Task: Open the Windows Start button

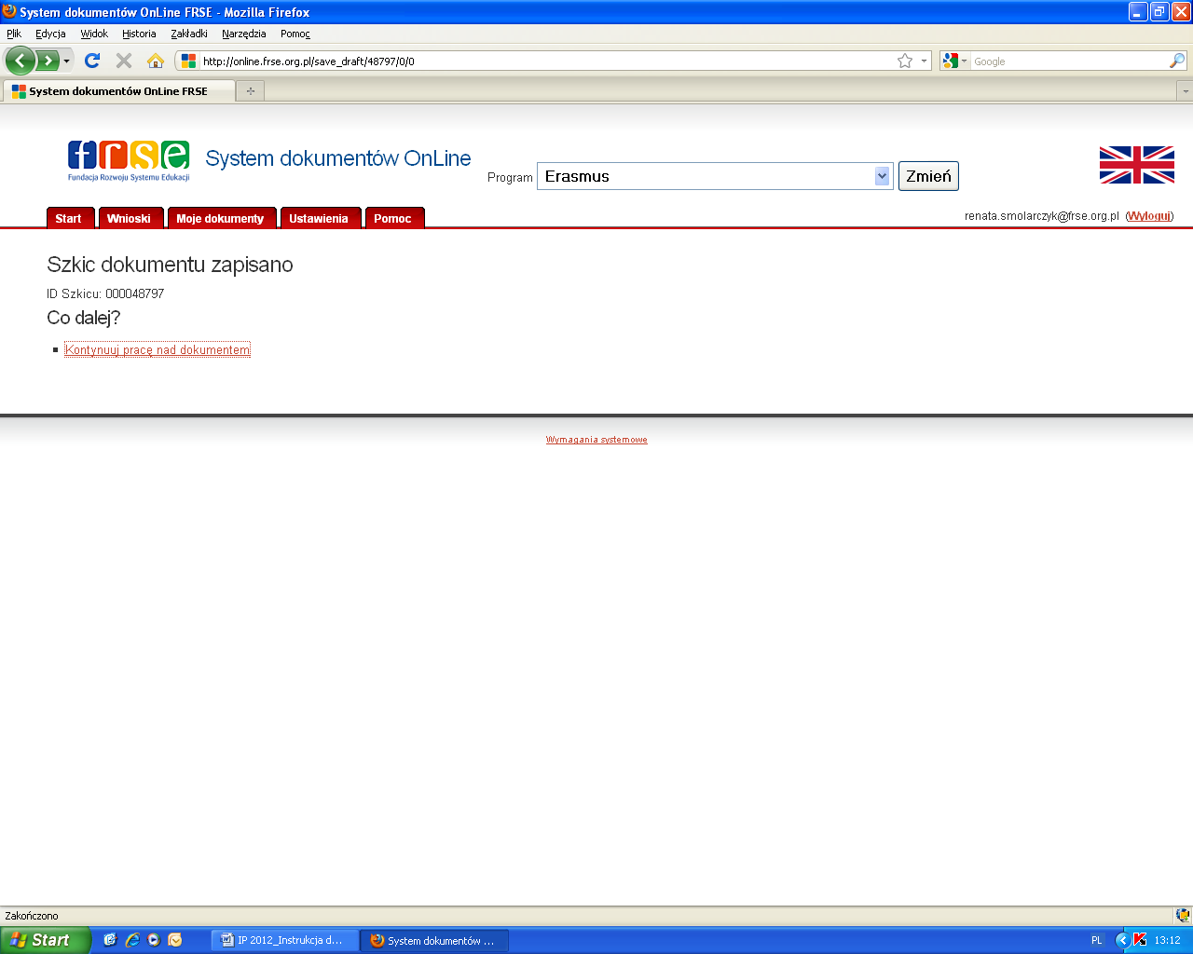Action: click(x=45, y=940)
